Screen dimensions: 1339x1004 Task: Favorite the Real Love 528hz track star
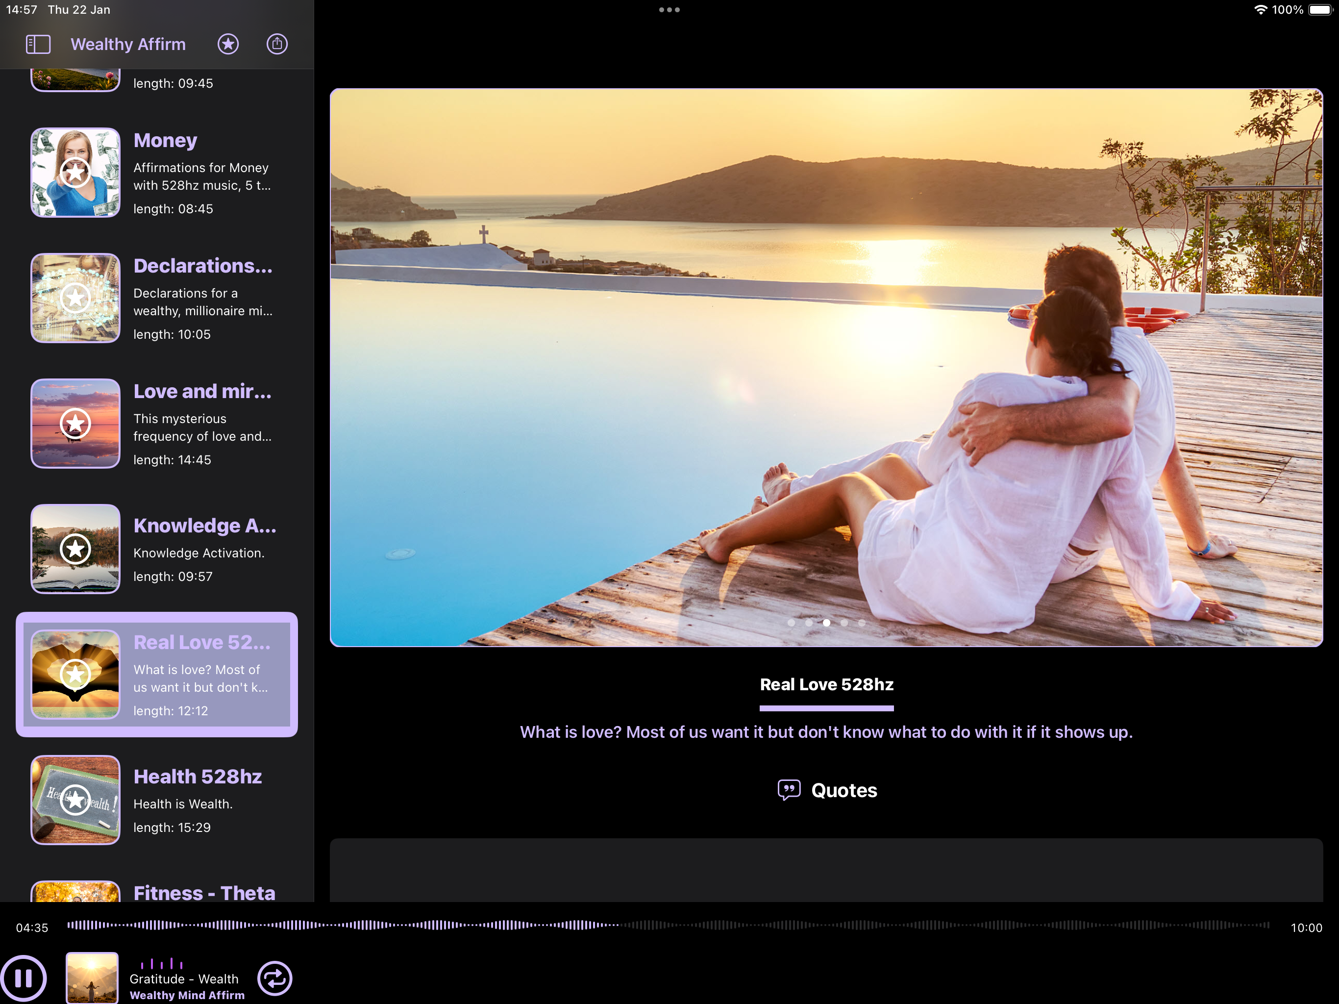pyautogui.click(x=75, y=675)
